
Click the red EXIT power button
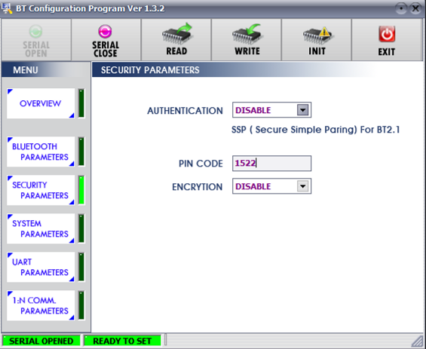pos(387,40)
